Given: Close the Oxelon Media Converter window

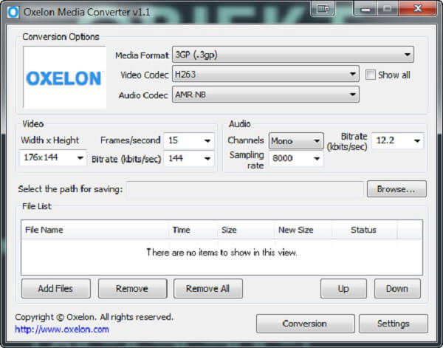Looking at the screenshot, I should [417, 8].
